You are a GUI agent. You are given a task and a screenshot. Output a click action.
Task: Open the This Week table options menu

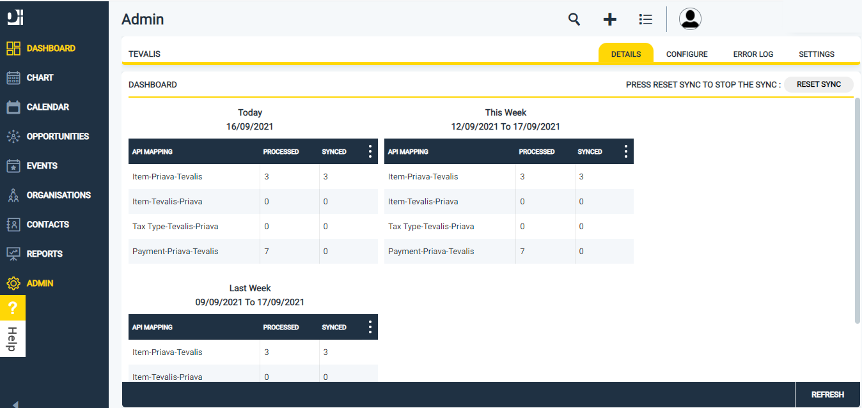point(625,151)
